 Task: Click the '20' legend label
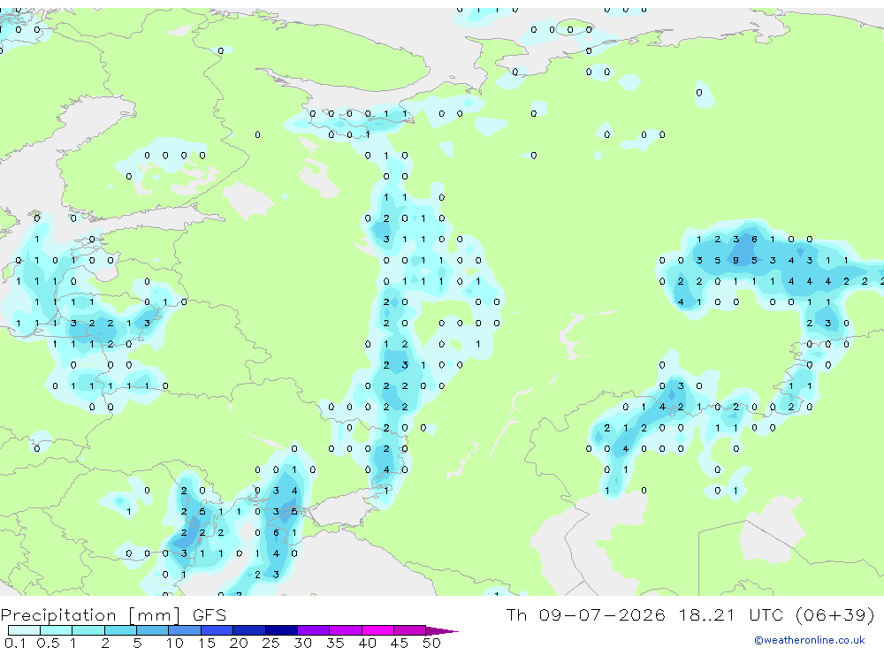coord(239,643)
